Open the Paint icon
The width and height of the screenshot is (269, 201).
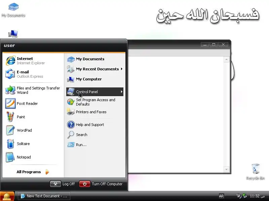click(10, 117)
